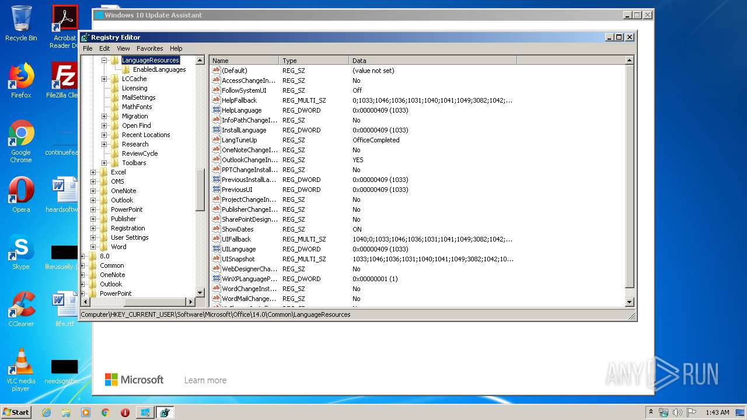Open the View menu
Image resolution: width=747 pixels, height=420 pixels.
pos(123,48)
